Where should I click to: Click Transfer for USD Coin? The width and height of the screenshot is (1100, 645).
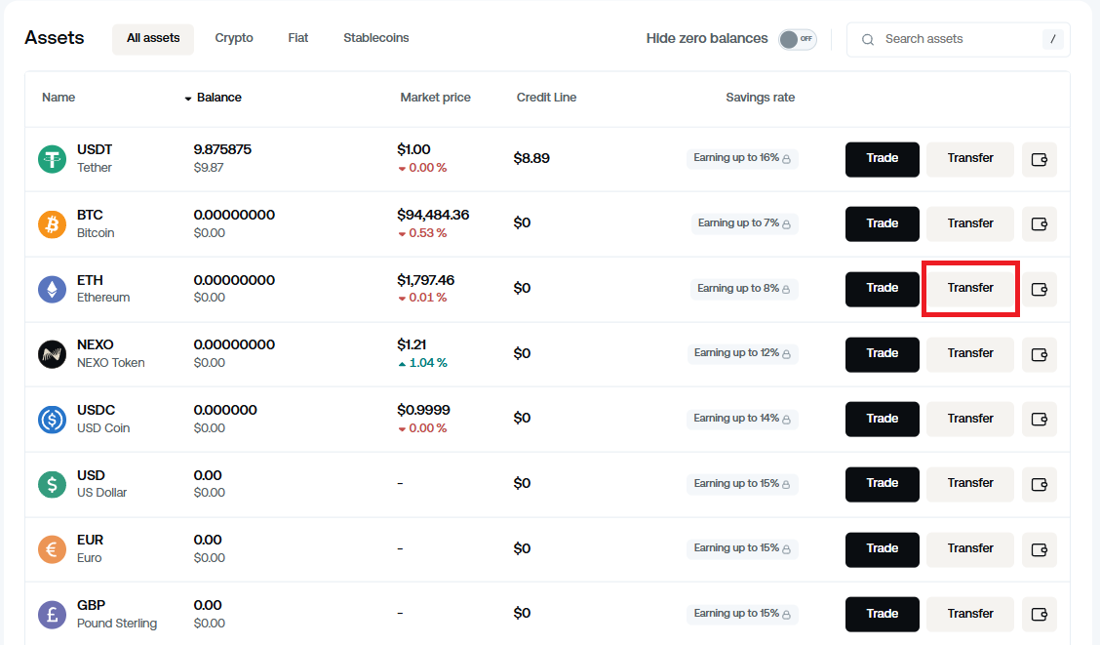coord(970,419)
